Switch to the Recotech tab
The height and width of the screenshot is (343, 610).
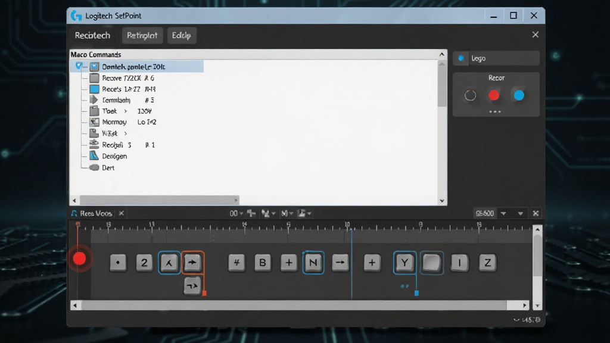(x=92, y=35)
